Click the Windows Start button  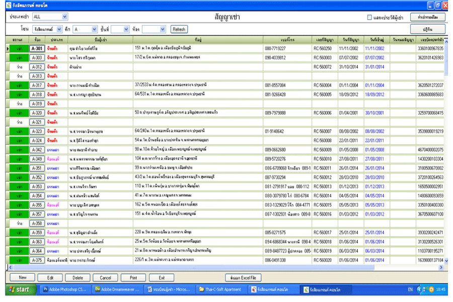[19, 289]
